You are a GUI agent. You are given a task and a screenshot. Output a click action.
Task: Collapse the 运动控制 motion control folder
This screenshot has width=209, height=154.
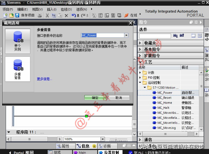(x=140, y=82)
